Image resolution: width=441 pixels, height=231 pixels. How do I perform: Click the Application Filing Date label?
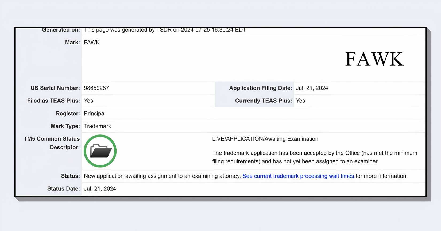pos(260,88)
